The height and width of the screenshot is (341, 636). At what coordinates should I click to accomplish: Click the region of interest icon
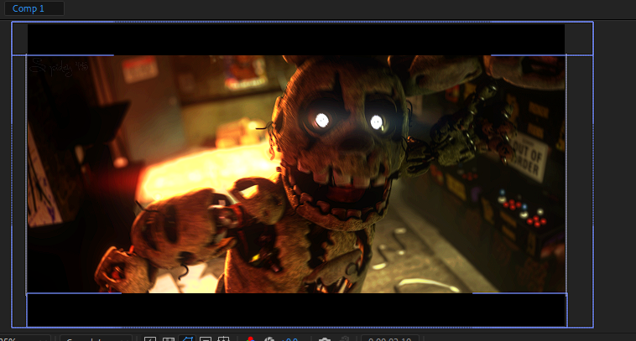pos(206,338)
